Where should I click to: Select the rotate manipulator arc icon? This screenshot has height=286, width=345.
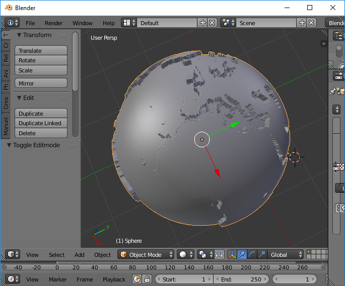(x=252, y=254)
